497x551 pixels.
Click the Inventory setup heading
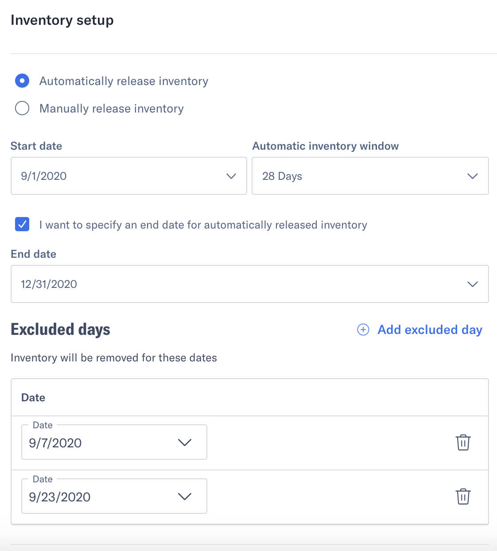coord(62,20)
